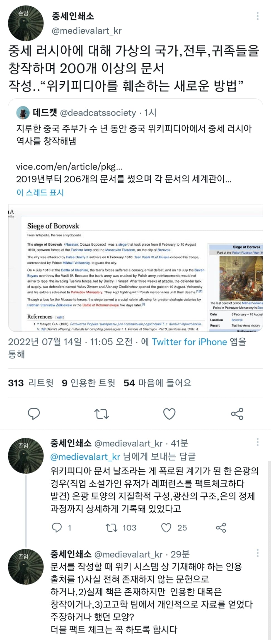
Task: Tap the 이 스레드 표시 link
Action: coord(40,192)
